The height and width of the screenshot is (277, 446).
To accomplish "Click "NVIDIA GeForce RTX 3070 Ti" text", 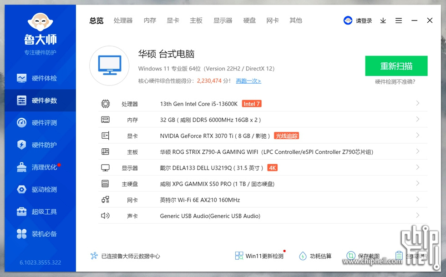I will [196, 136].
